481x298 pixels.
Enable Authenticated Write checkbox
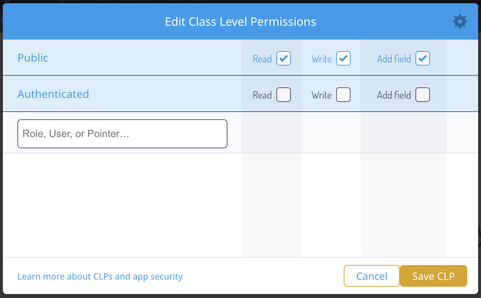pos(343,95)
